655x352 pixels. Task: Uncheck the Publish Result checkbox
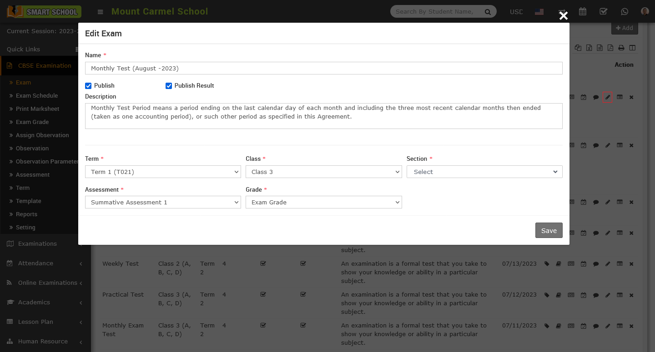[169, 86]
